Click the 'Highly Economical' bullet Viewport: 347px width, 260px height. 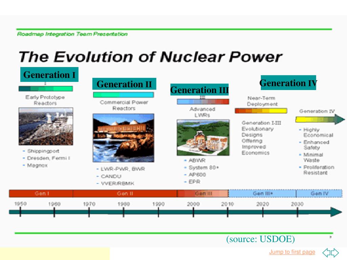(x=316, y=132)
